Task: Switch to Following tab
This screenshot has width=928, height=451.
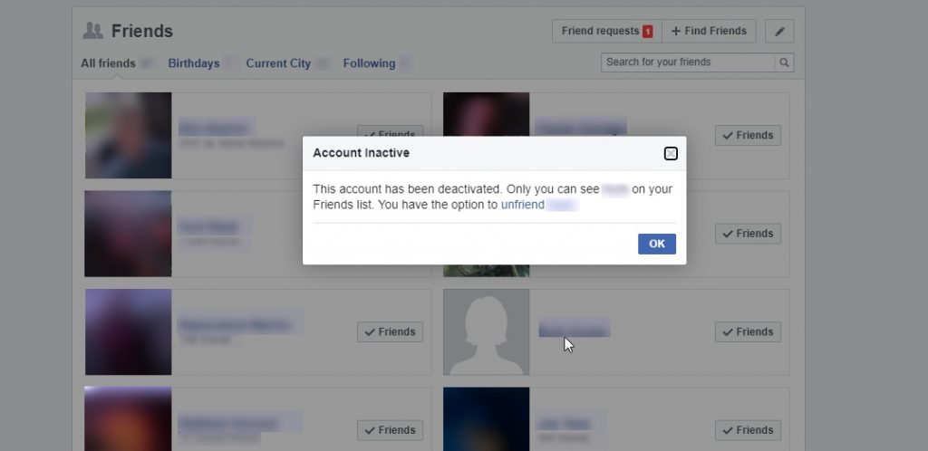Action: point(370,63)
